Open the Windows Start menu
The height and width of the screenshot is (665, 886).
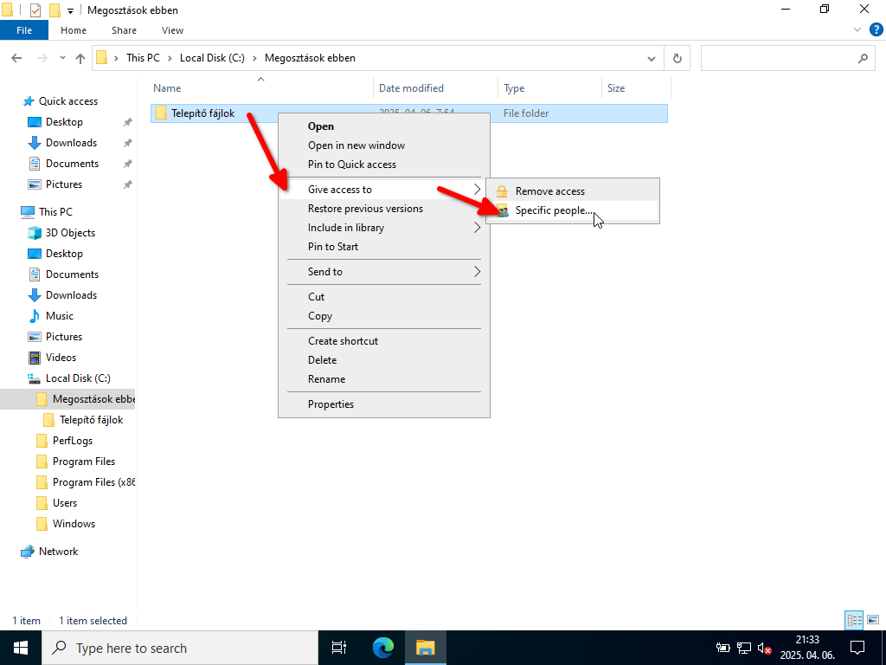coord(20,648)
